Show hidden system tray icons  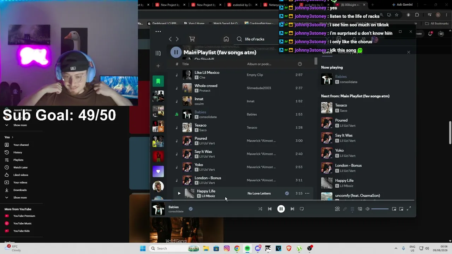click(x=396, y=248)
